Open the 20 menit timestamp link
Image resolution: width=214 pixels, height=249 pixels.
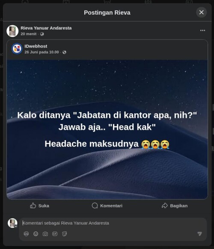pos(29,34)
